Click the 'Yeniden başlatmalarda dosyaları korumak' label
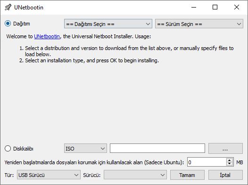Viewport: 248px width, 185px height. coord(94,162)
